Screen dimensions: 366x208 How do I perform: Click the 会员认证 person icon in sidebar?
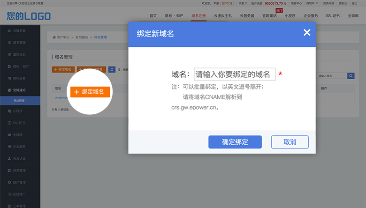pyautogui.click(x=9, y=158)
